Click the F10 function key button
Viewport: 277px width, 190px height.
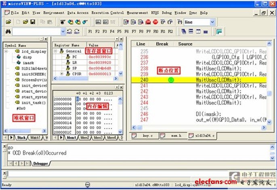point(156,31)
